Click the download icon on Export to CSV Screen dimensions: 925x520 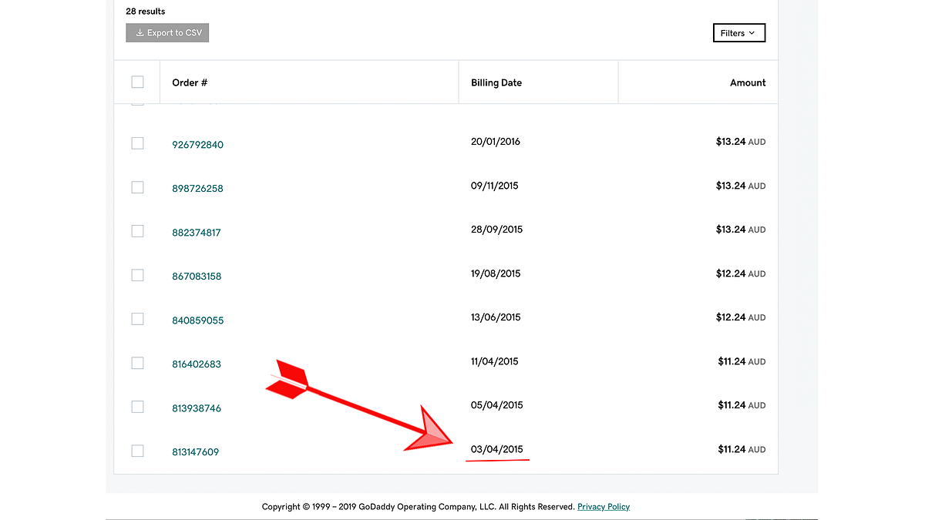(x=140, y=32)
